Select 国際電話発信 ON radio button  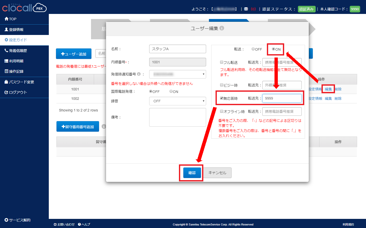point(171,91)
